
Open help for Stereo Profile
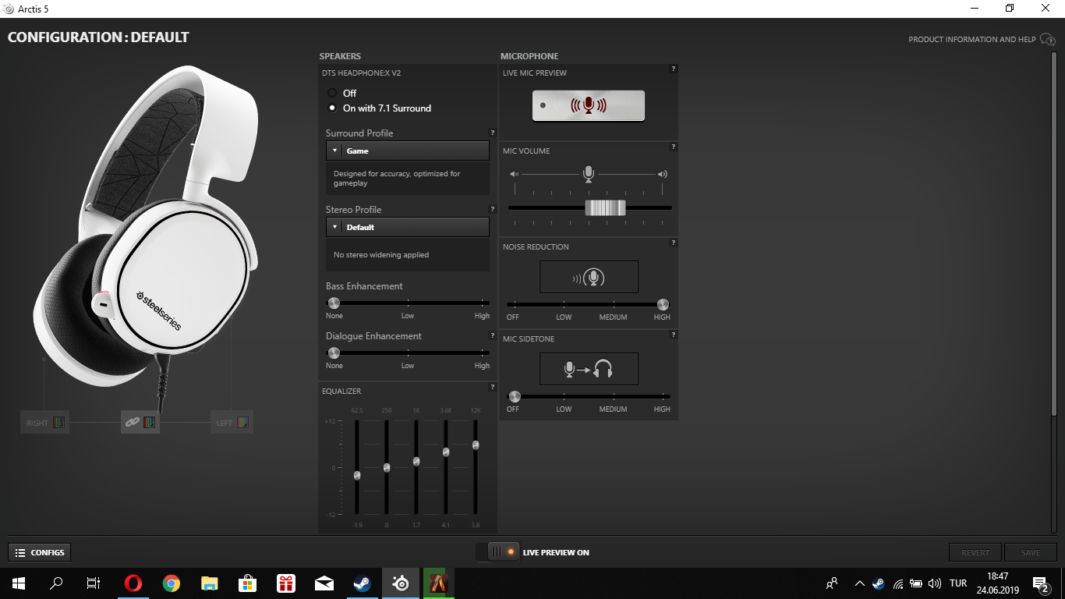pyautogui.click(x=492, y=209)
